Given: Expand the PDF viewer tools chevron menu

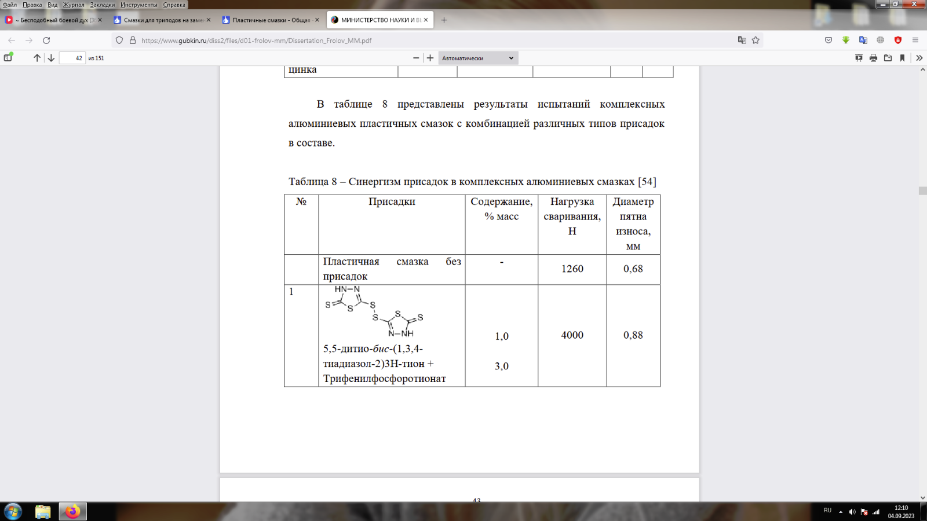Looking at the screenshot, I should (x=919, y=58).
